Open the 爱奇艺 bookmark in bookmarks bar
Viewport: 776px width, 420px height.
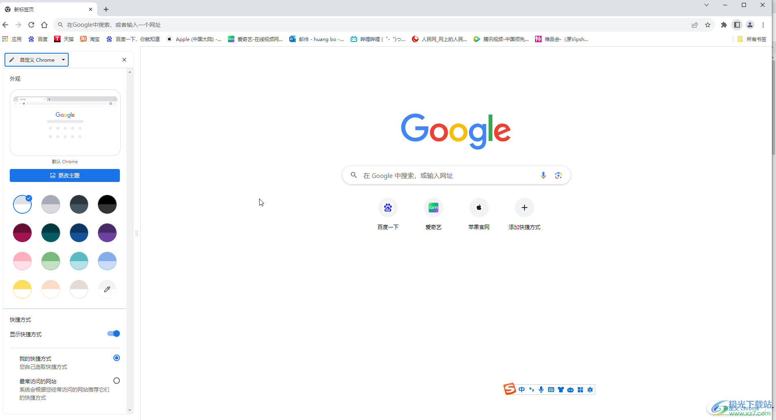click(256, 39)
